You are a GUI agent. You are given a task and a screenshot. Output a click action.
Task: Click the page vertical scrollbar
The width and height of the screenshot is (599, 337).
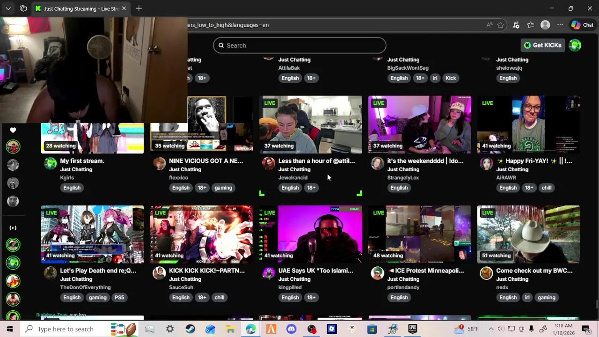coord(597,305)
